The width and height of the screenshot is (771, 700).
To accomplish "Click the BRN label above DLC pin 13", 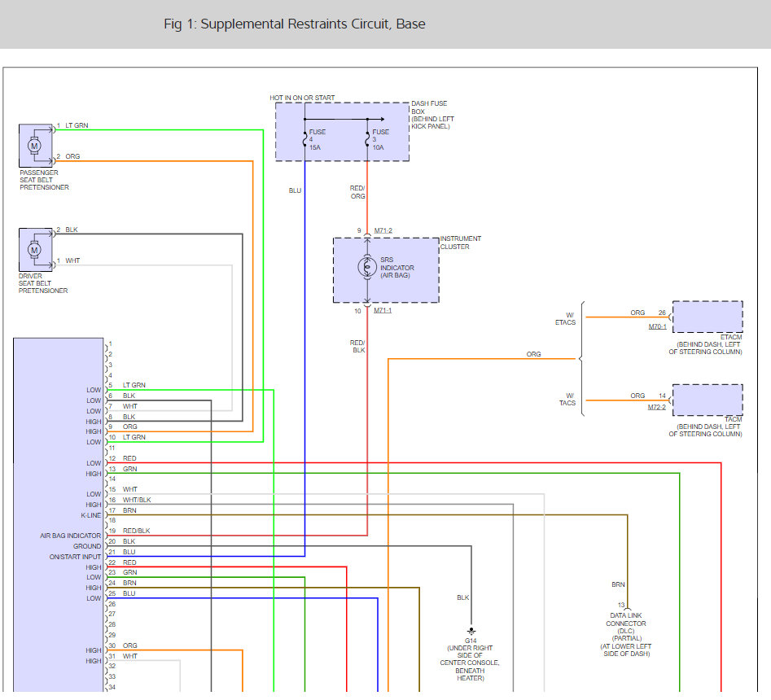I will tap(618, 584).
